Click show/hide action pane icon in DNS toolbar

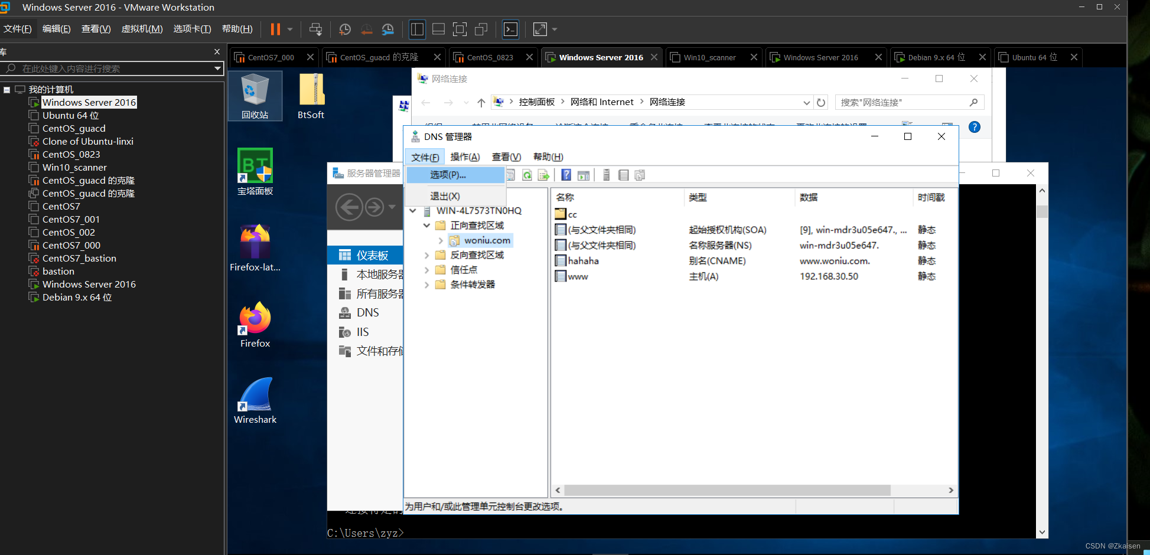584,175
